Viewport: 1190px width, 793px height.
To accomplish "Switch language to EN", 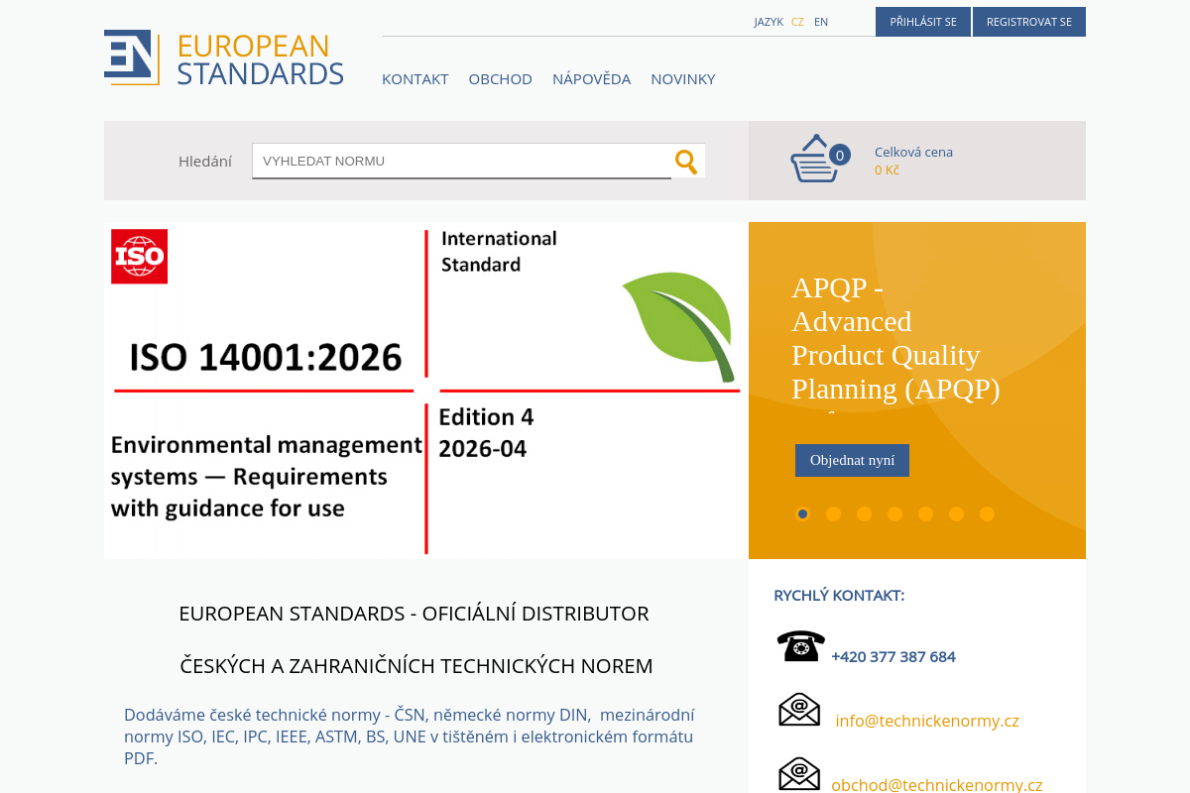I will [x=821, y=22].
